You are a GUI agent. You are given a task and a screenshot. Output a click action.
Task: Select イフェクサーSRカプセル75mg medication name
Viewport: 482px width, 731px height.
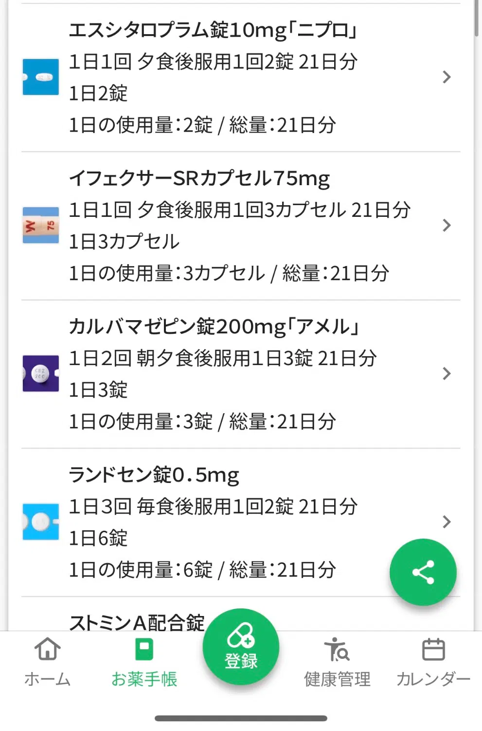point(199,178)
